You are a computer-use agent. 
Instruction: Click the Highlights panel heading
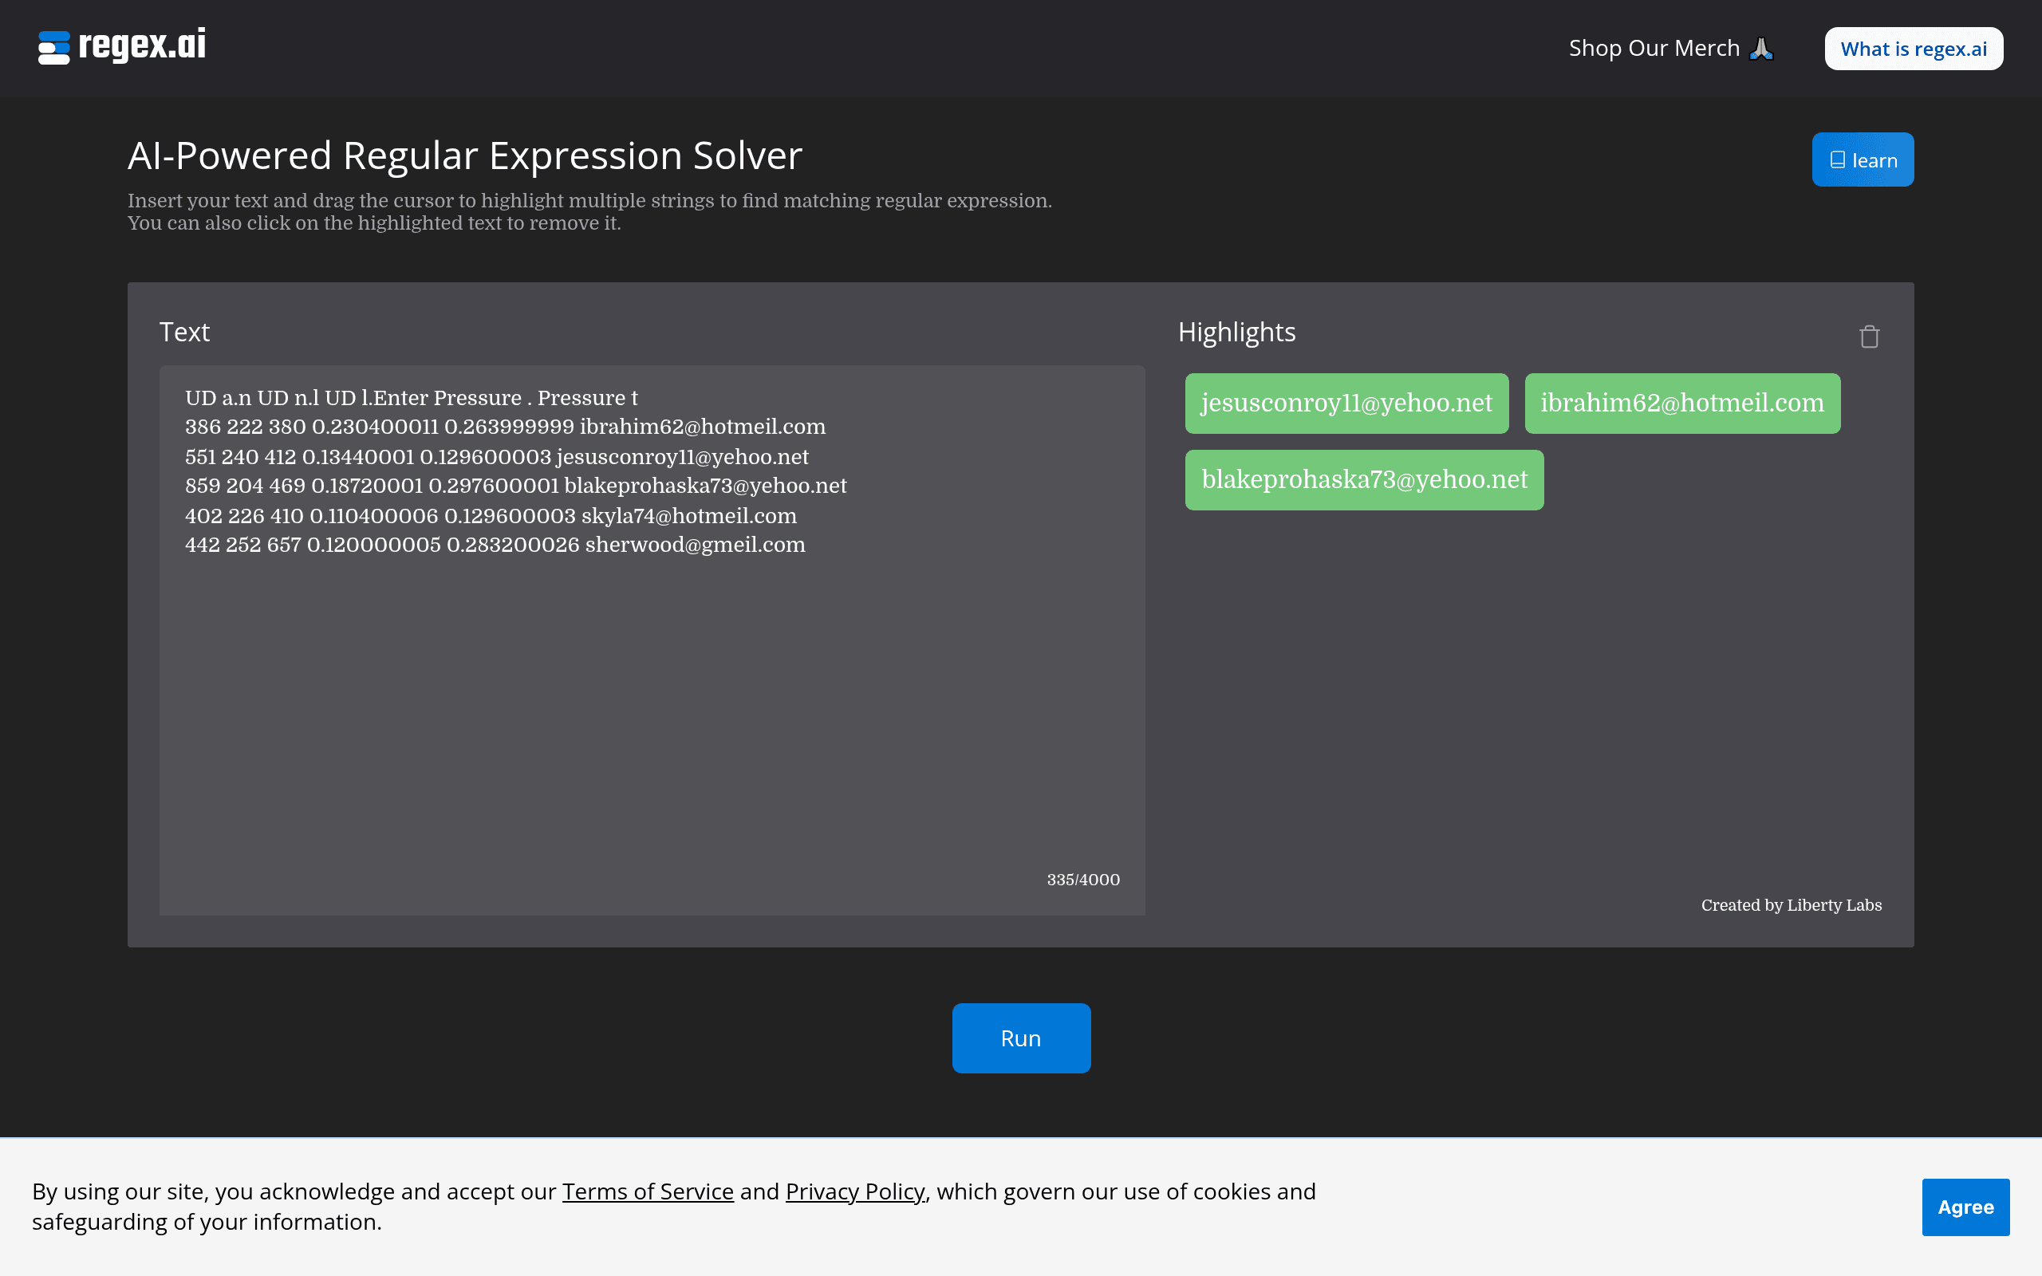tap(1236, 333)
